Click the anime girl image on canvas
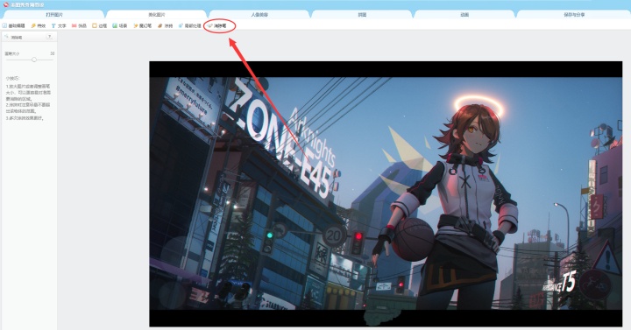The height and width of the screenshot is (330, 631). pos(386,193)
